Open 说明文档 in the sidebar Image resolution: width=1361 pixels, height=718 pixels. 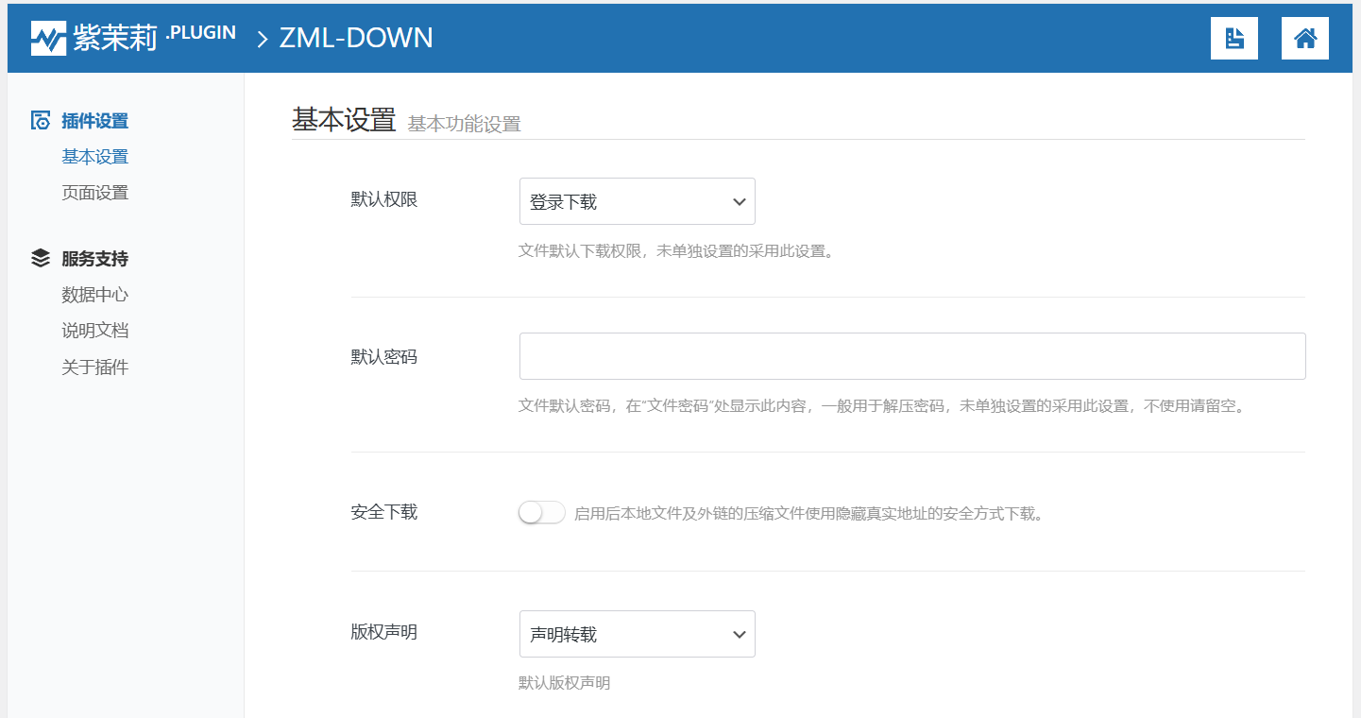(x=95, y=331)
